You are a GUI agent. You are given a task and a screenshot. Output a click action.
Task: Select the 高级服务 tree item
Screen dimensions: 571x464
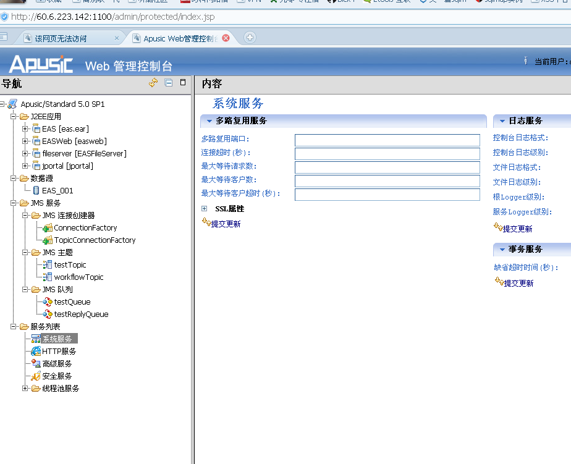coord(57,363)
